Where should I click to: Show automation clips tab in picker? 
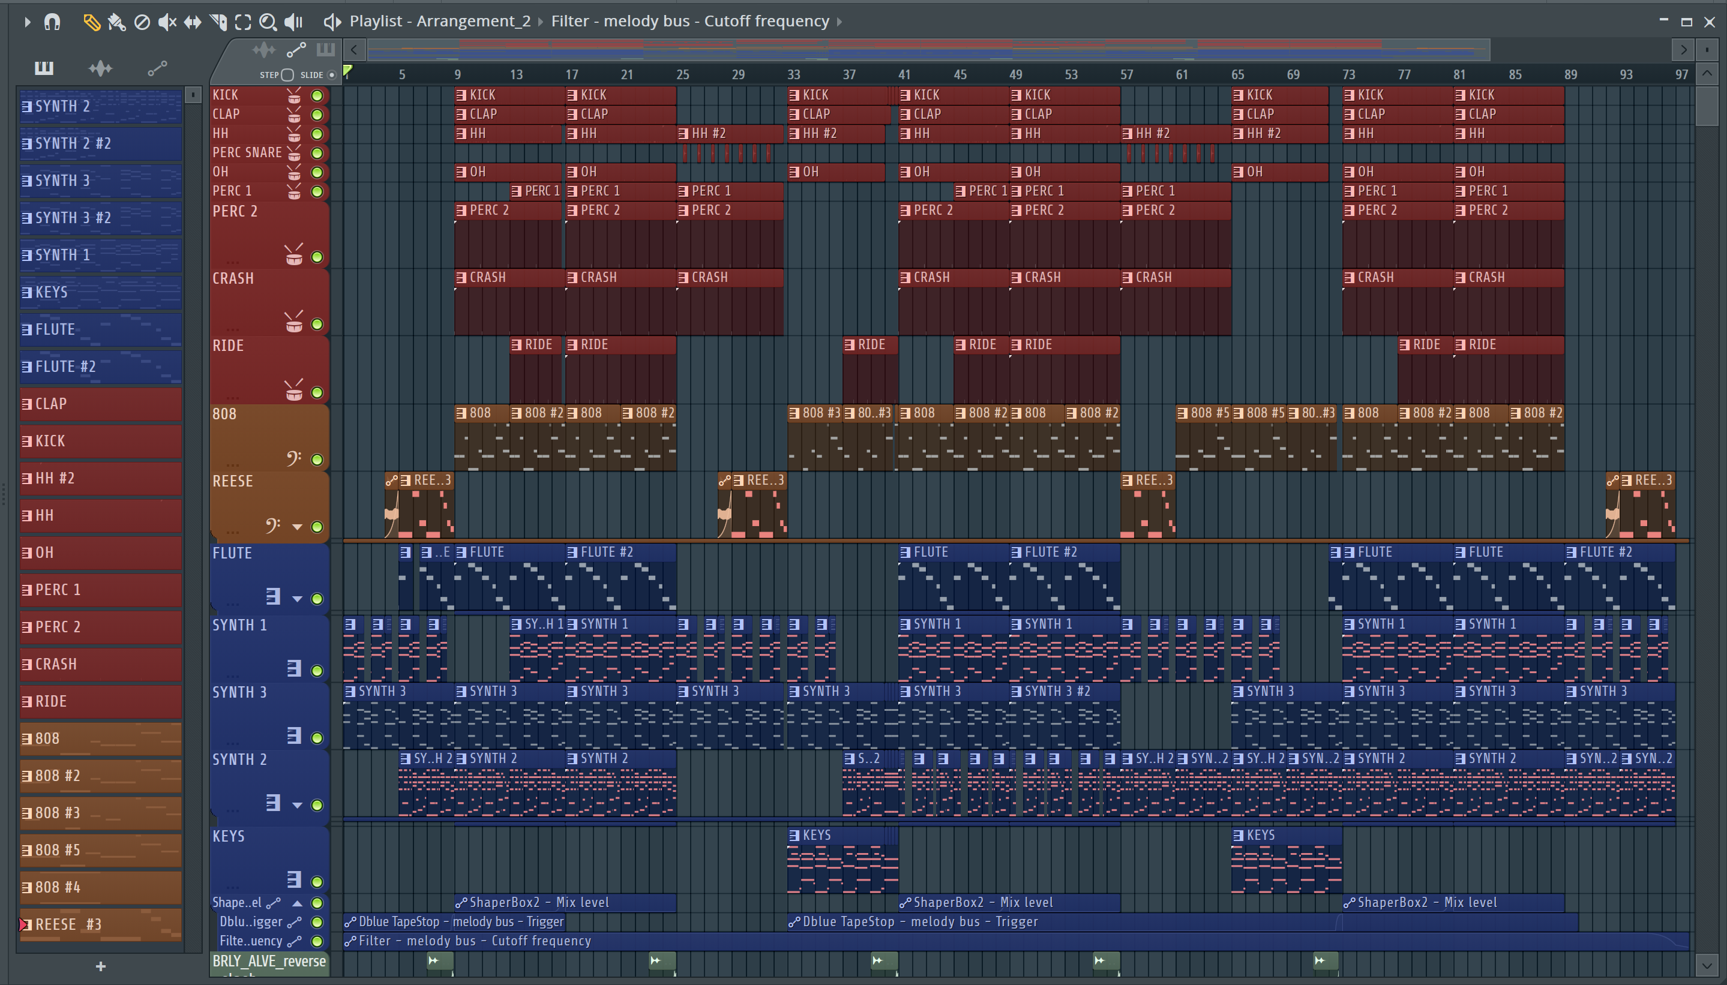coord(157,68)
